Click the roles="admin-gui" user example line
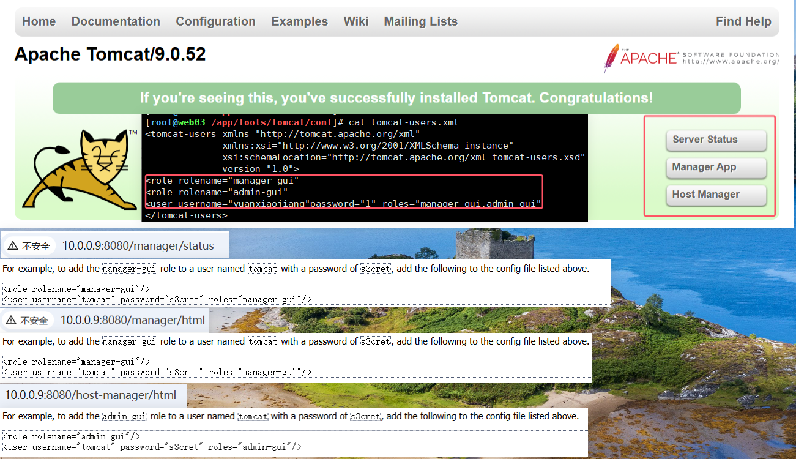 tap(152, 447)
